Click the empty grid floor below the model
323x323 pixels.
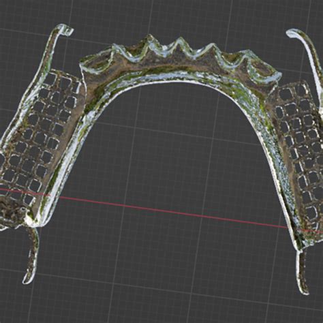[159, 284]
